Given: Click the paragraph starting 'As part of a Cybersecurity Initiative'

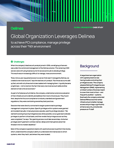Looking at the screenshot, I should click(40, 97).
